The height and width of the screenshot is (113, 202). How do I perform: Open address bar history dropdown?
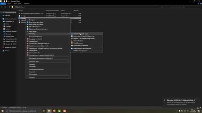coord(159,7)
